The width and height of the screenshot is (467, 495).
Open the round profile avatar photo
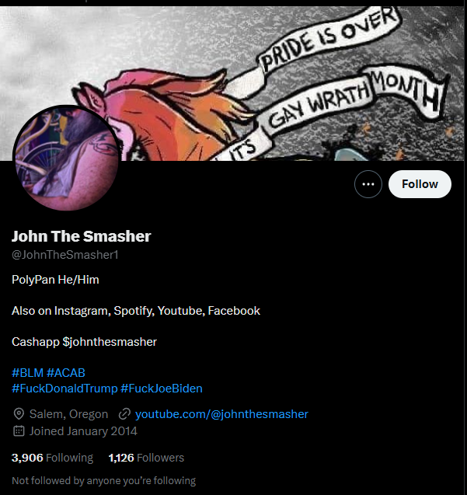click(67, 158)
